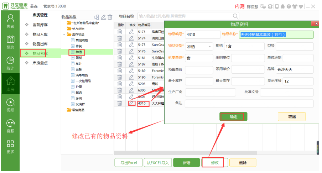Open the WeChat chat icon in title bar
The image size is (322, 173).
(263, 6)
